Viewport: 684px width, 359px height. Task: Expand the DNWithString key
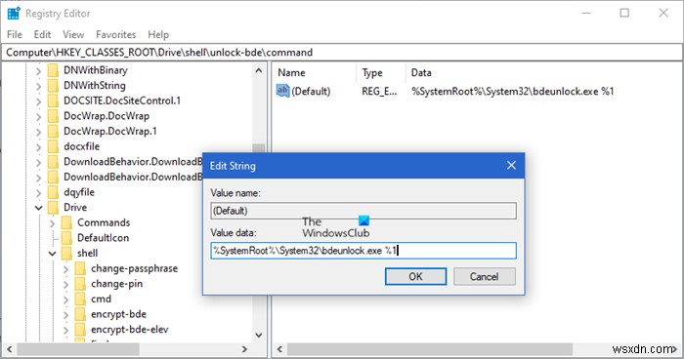click(x=38, y=86)
